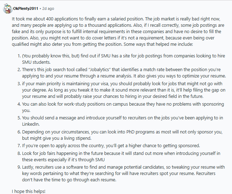Viewport: 232px width, 194px height.
Task: Click the closing line "I hope this helps!"
Action: [x=29, y=192]
